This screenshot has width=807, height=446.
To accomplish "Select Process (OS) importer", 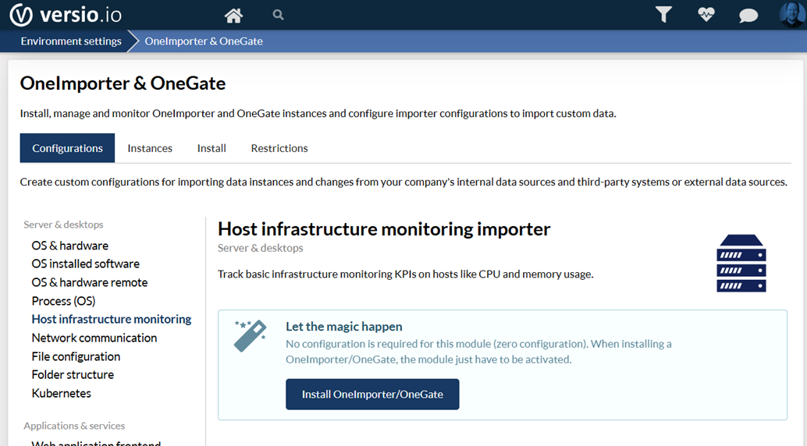I will (x=63, y=301).
